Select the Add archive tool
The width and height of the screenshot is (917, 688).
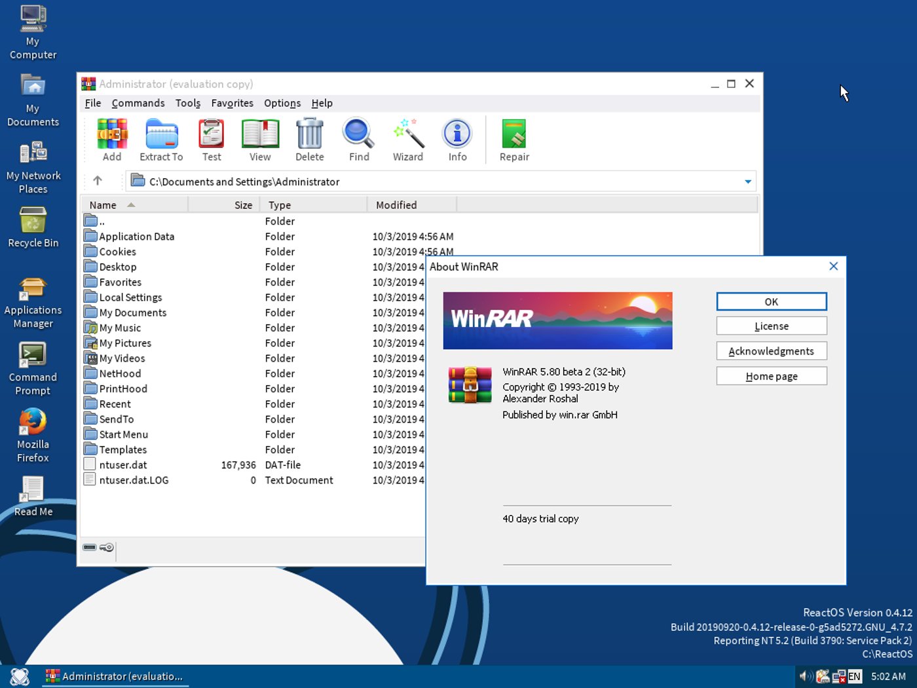click(x=111, y=139)
